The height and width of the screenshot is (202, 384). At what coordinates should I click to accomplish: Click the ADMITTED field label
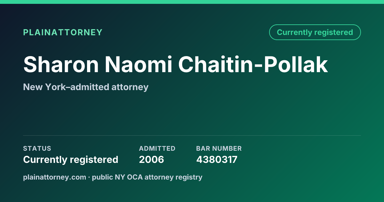click(x=157, y=148)
